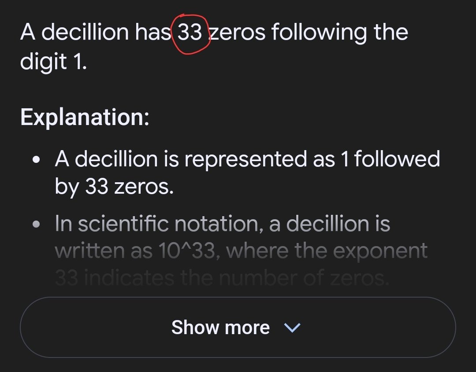Select the Explanation: heading
This screenshot has height=372, width=476.
(85, 117)
